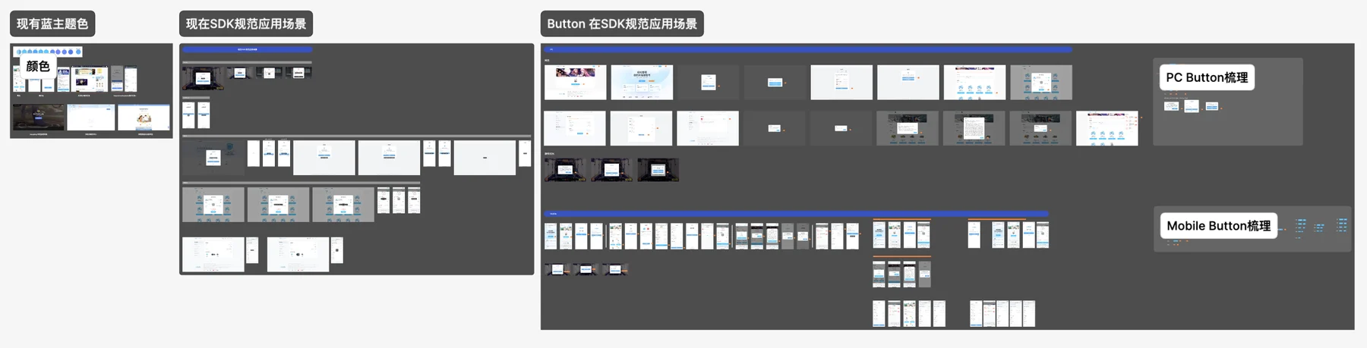Select the color dots strip above 颜色 label

pos(49,52)
